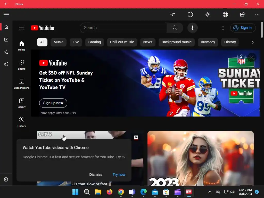Select the Gaming filter chip
Screen dimensions: 264x198
coord(95,42)
